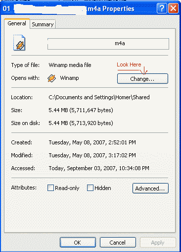This screenshot has width=181, height=252.
Task: Click the Winamp media file type text
Action: click(70, 65)
